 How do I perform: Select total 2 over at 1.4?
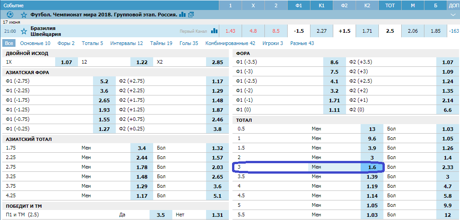click(x=448, y=157)
